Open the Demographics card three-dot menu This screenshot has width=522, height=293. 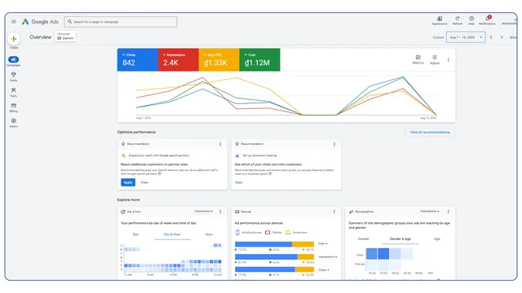coord(448,212)
